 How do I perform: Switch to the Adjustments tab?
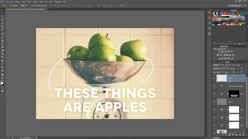click(224, 46)
